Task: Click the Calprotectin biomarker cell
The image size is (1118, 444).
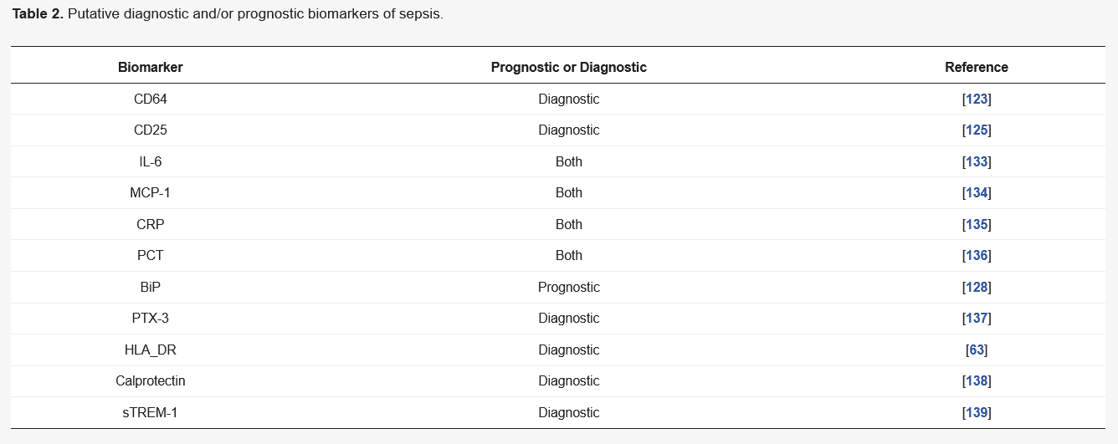Action: (151, 381)
